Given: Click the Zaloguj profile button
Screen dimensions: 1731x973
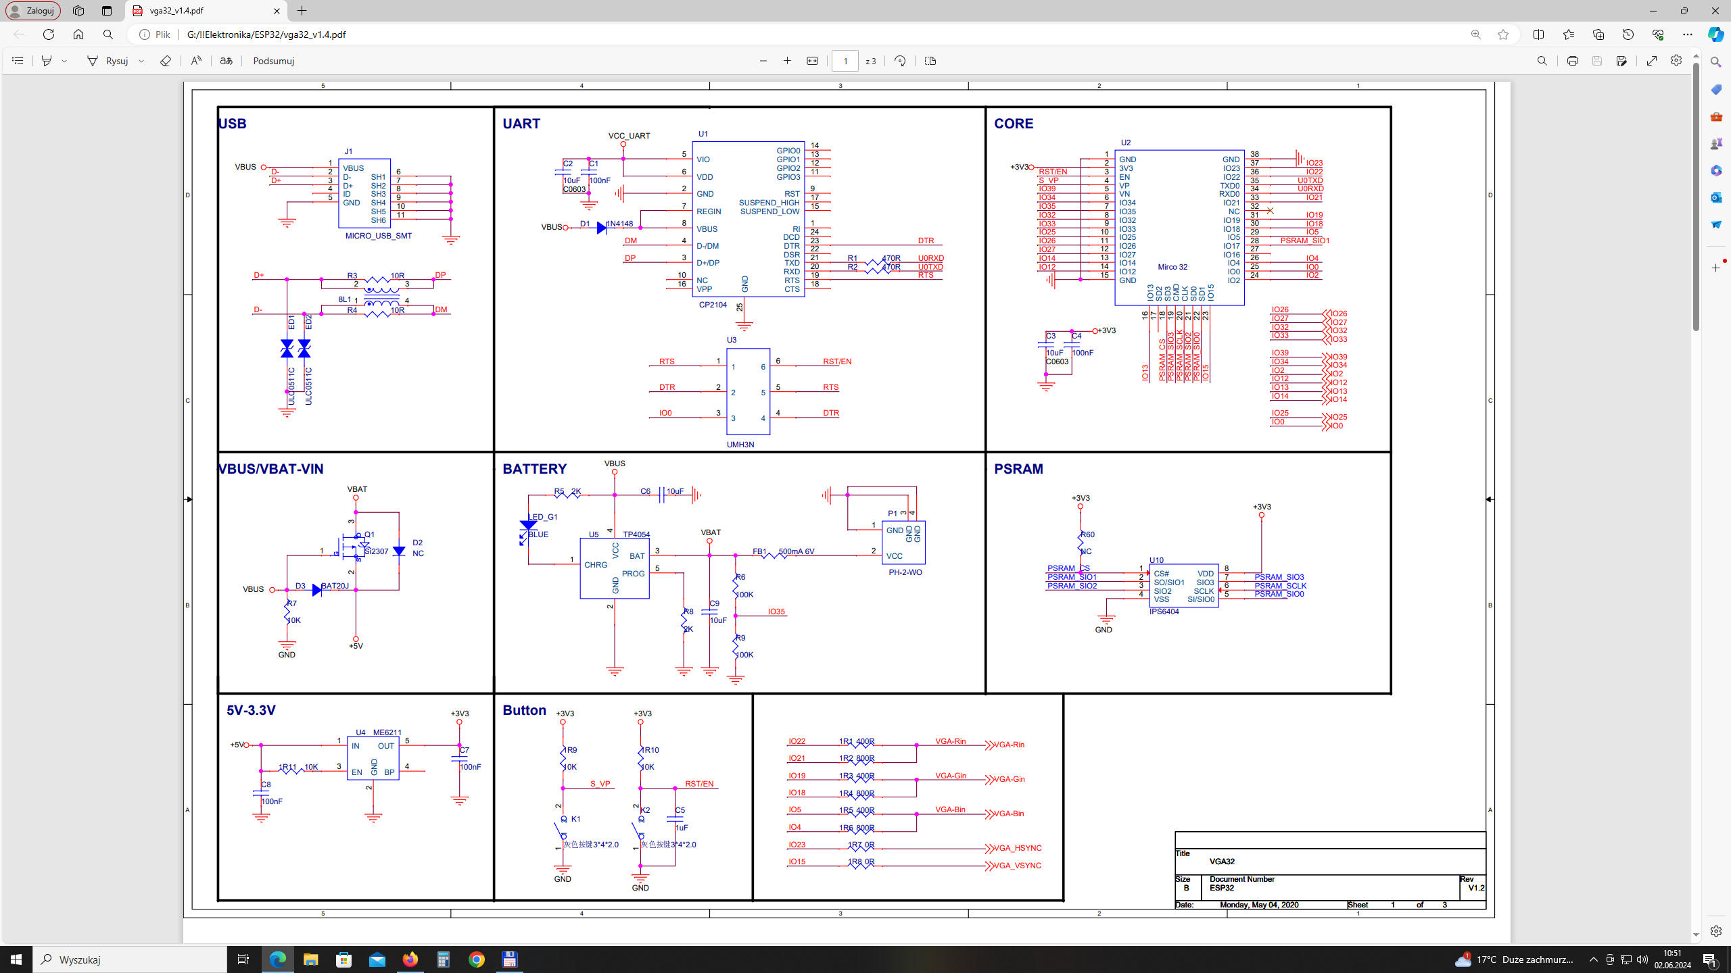Looking at the screenshot, I should point(33,11).
